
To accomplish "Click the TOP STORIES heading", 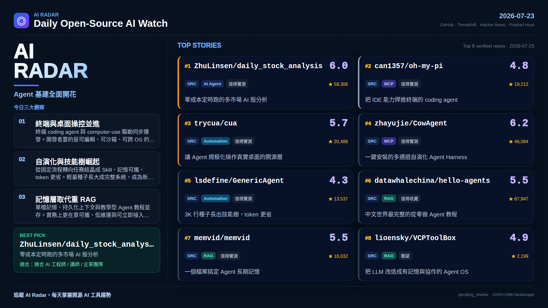I will [199, 45].
